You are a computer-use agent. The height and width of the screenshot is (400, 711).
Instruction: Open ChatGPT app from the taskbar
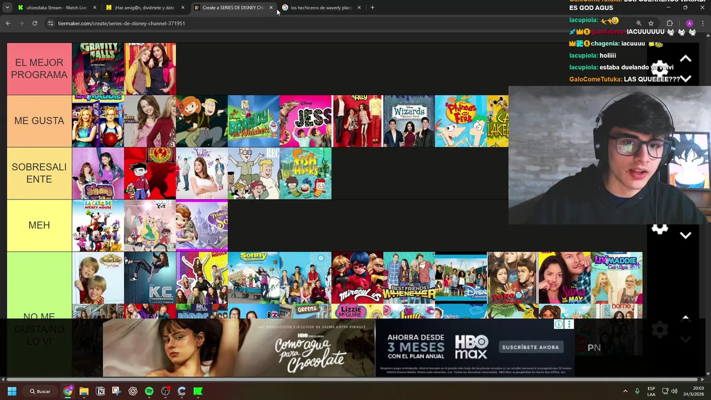tap(133, 391)
